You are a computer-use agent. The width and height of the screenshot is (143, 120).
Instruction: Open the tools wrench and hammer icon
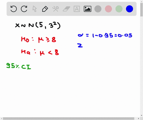point(56,9)
